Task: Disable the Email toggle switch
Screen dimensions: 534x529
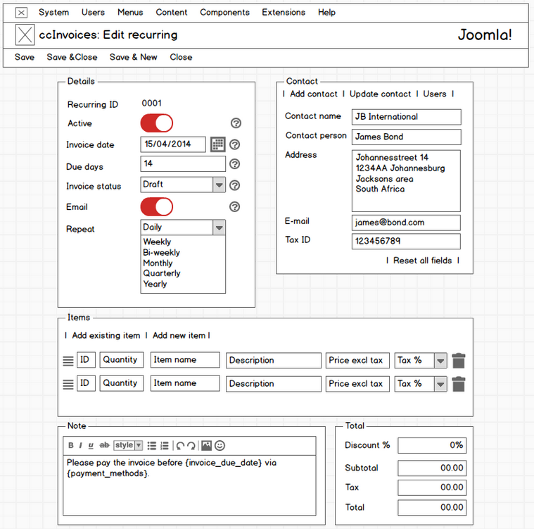Action: click(x=157, y=207)
